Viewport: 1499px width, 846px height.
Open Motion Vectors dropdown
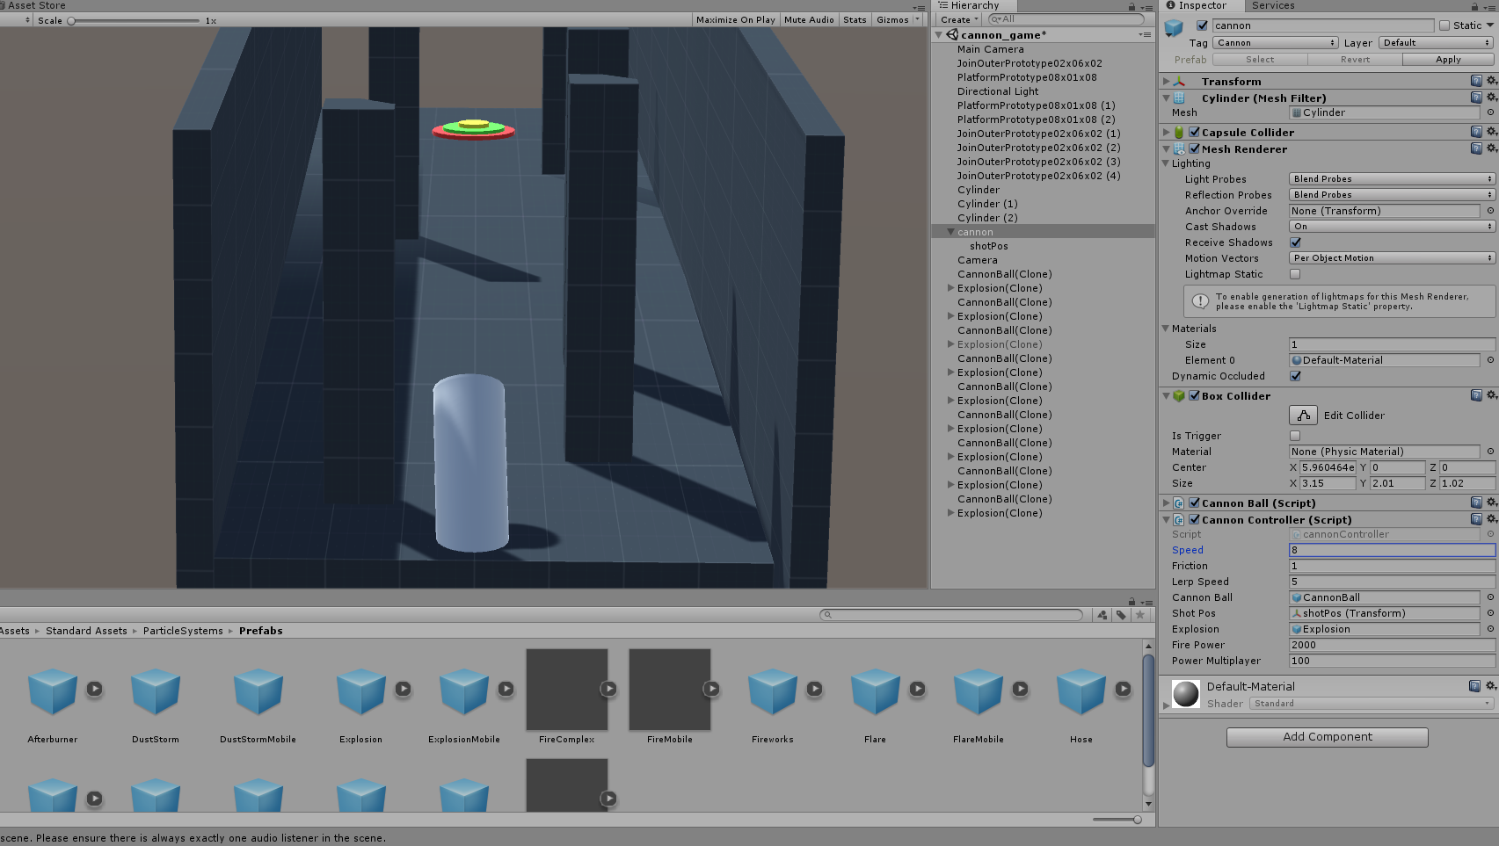pos(1392,258)
